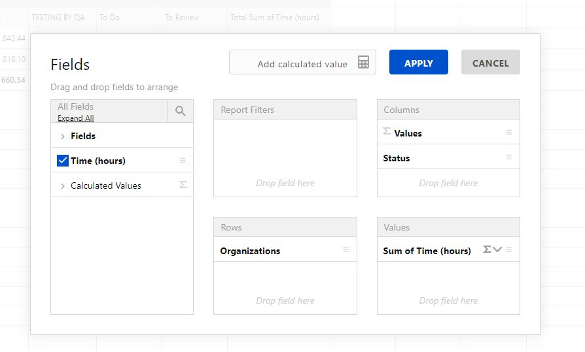Click the Add calculated value button
585x352 pixels.
(x=302, y=63)
